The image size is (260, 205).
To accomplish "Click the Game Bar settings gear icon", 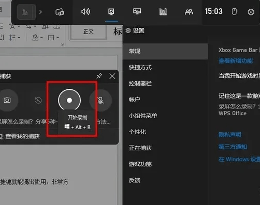I will (x=251, y=12).
